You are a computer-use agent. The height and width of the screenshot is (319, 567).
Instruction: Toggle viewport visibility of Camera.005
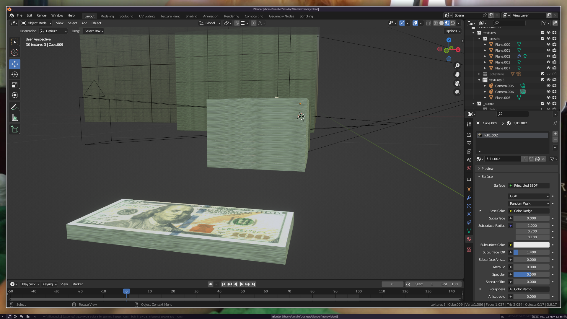point(548,86)
